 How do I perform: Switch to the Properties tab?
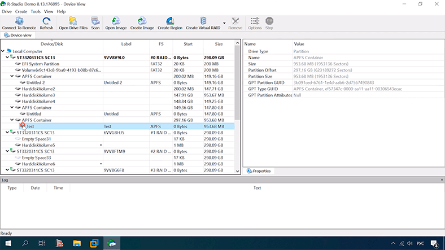click(x=259, y=170)
